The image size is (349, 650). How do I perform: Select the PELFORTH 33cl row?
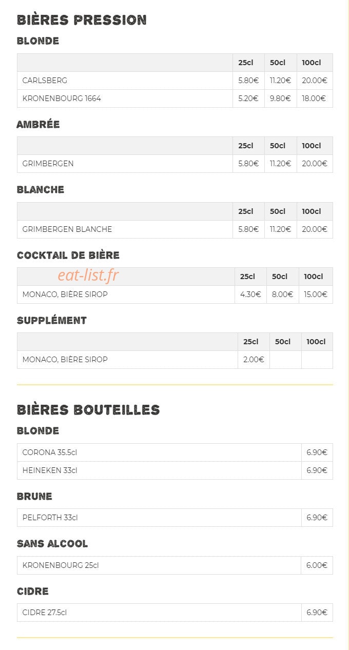pos(175,518)
